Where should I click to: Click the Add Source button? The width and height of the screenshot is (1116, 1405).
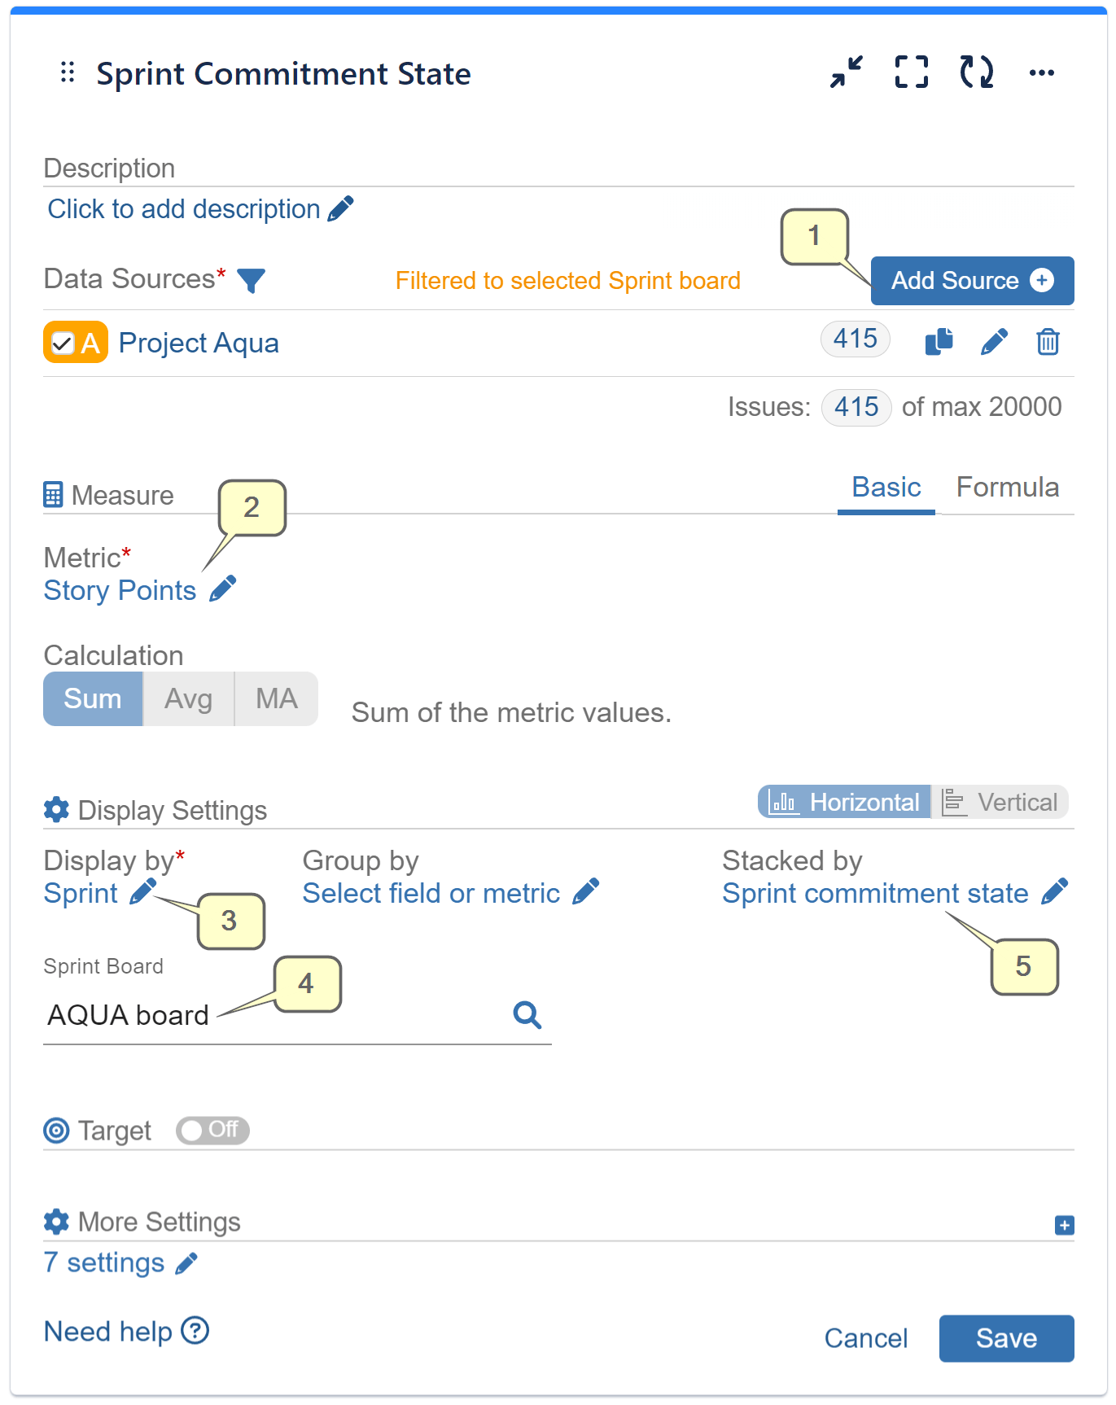pyautogui.click(x=971, y=280)
